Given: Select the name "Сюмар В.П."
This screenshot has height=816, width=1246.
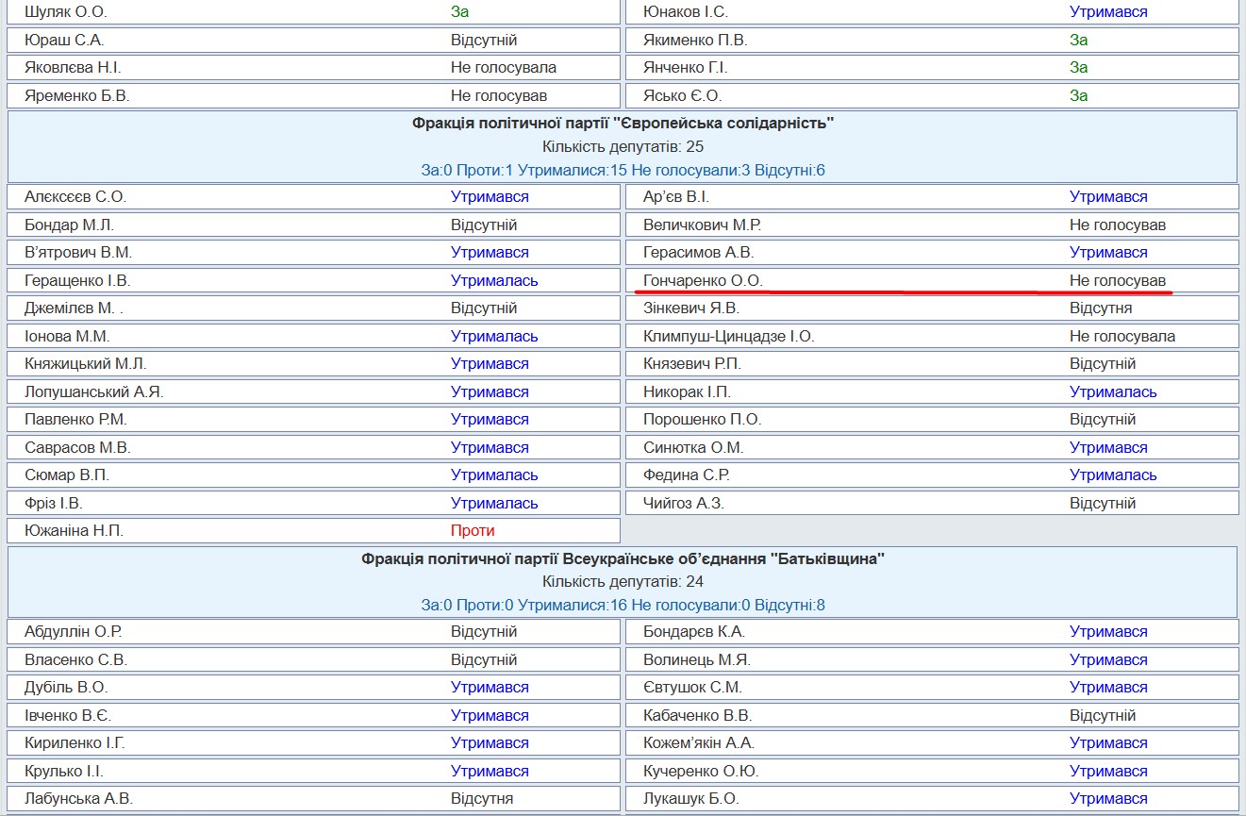Looking at the screenshot, I should click(66, 475).
